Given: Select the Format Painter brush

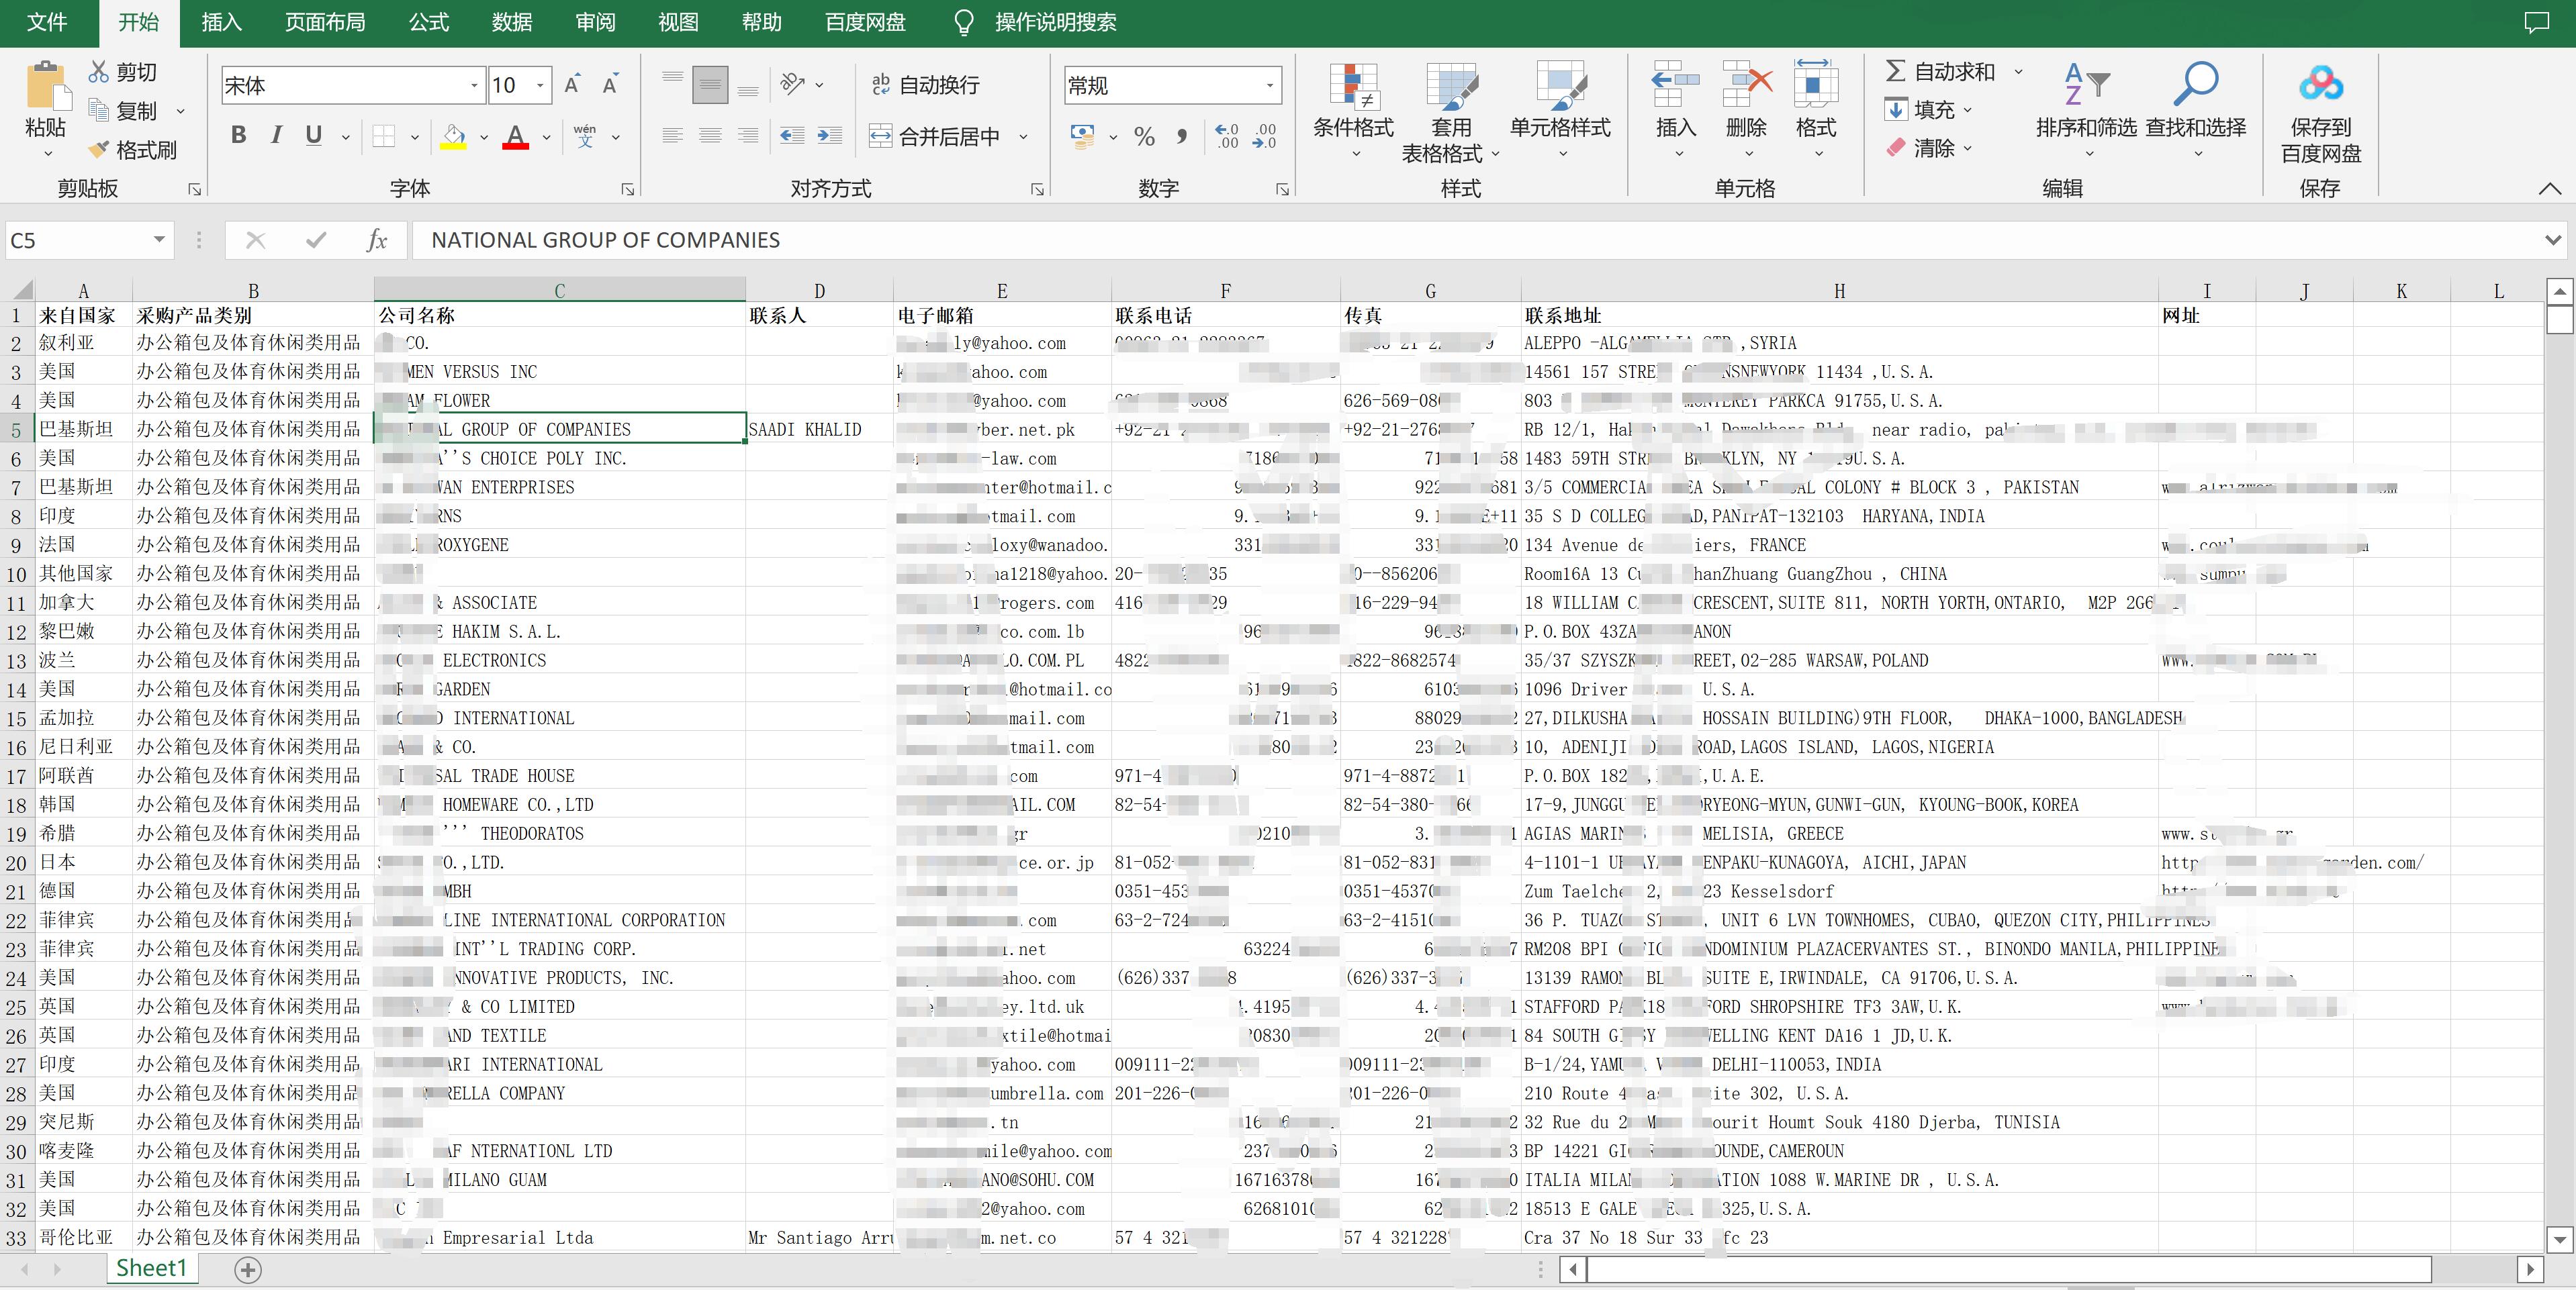Looking at the screenshot, I should pyautogui.click(x=98, y=150).
